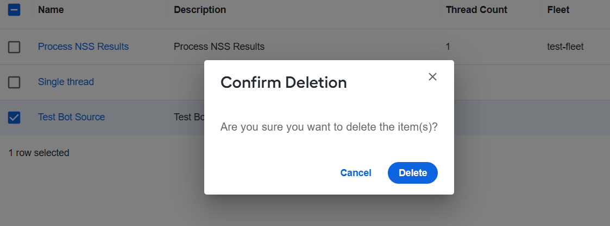
Task: Open the Process NSS Results link
Action: 83,47
